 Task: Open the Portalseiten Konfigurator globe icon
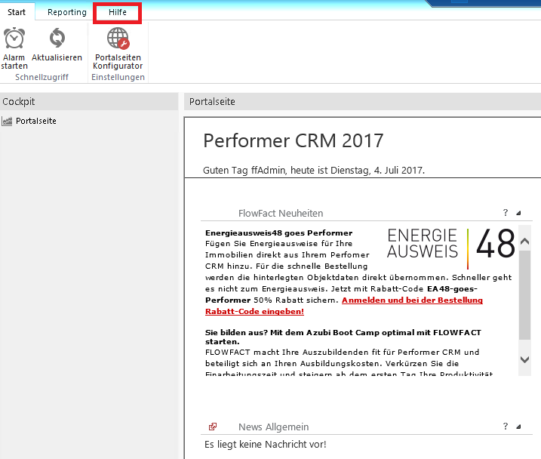(118, 39)
